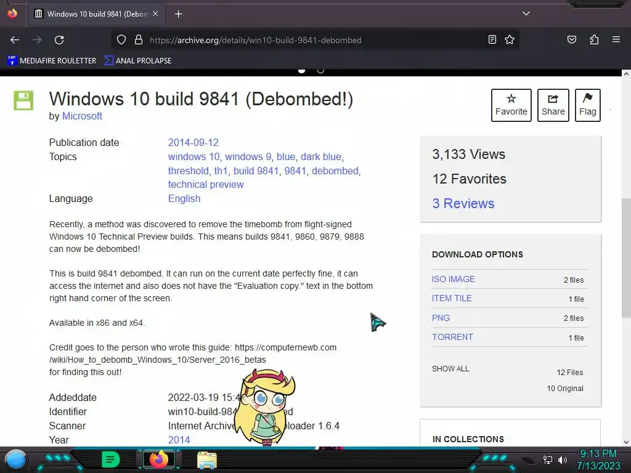
Task: Open the Microsoft creator link
Action: point(82,116)
